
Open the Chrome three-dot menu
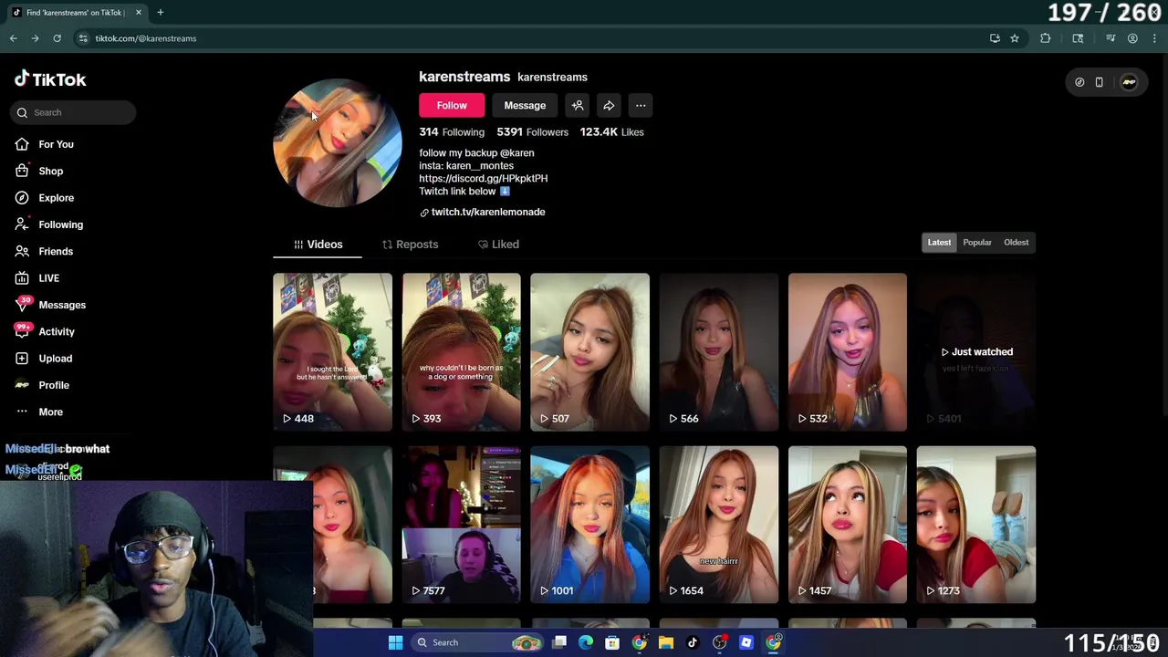pos(1154,38)
